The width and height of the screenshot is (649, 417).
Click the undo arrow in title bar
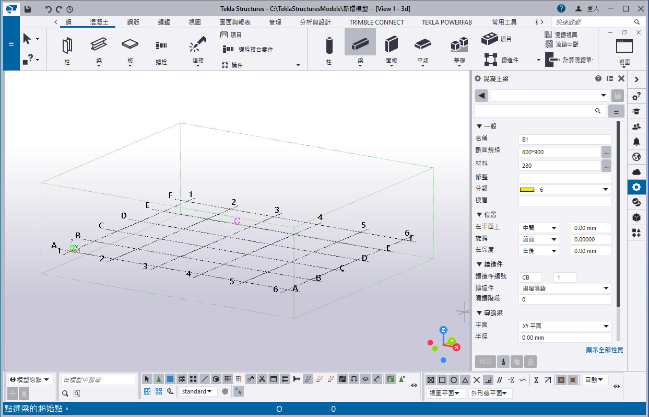click(x=49, y=9)
